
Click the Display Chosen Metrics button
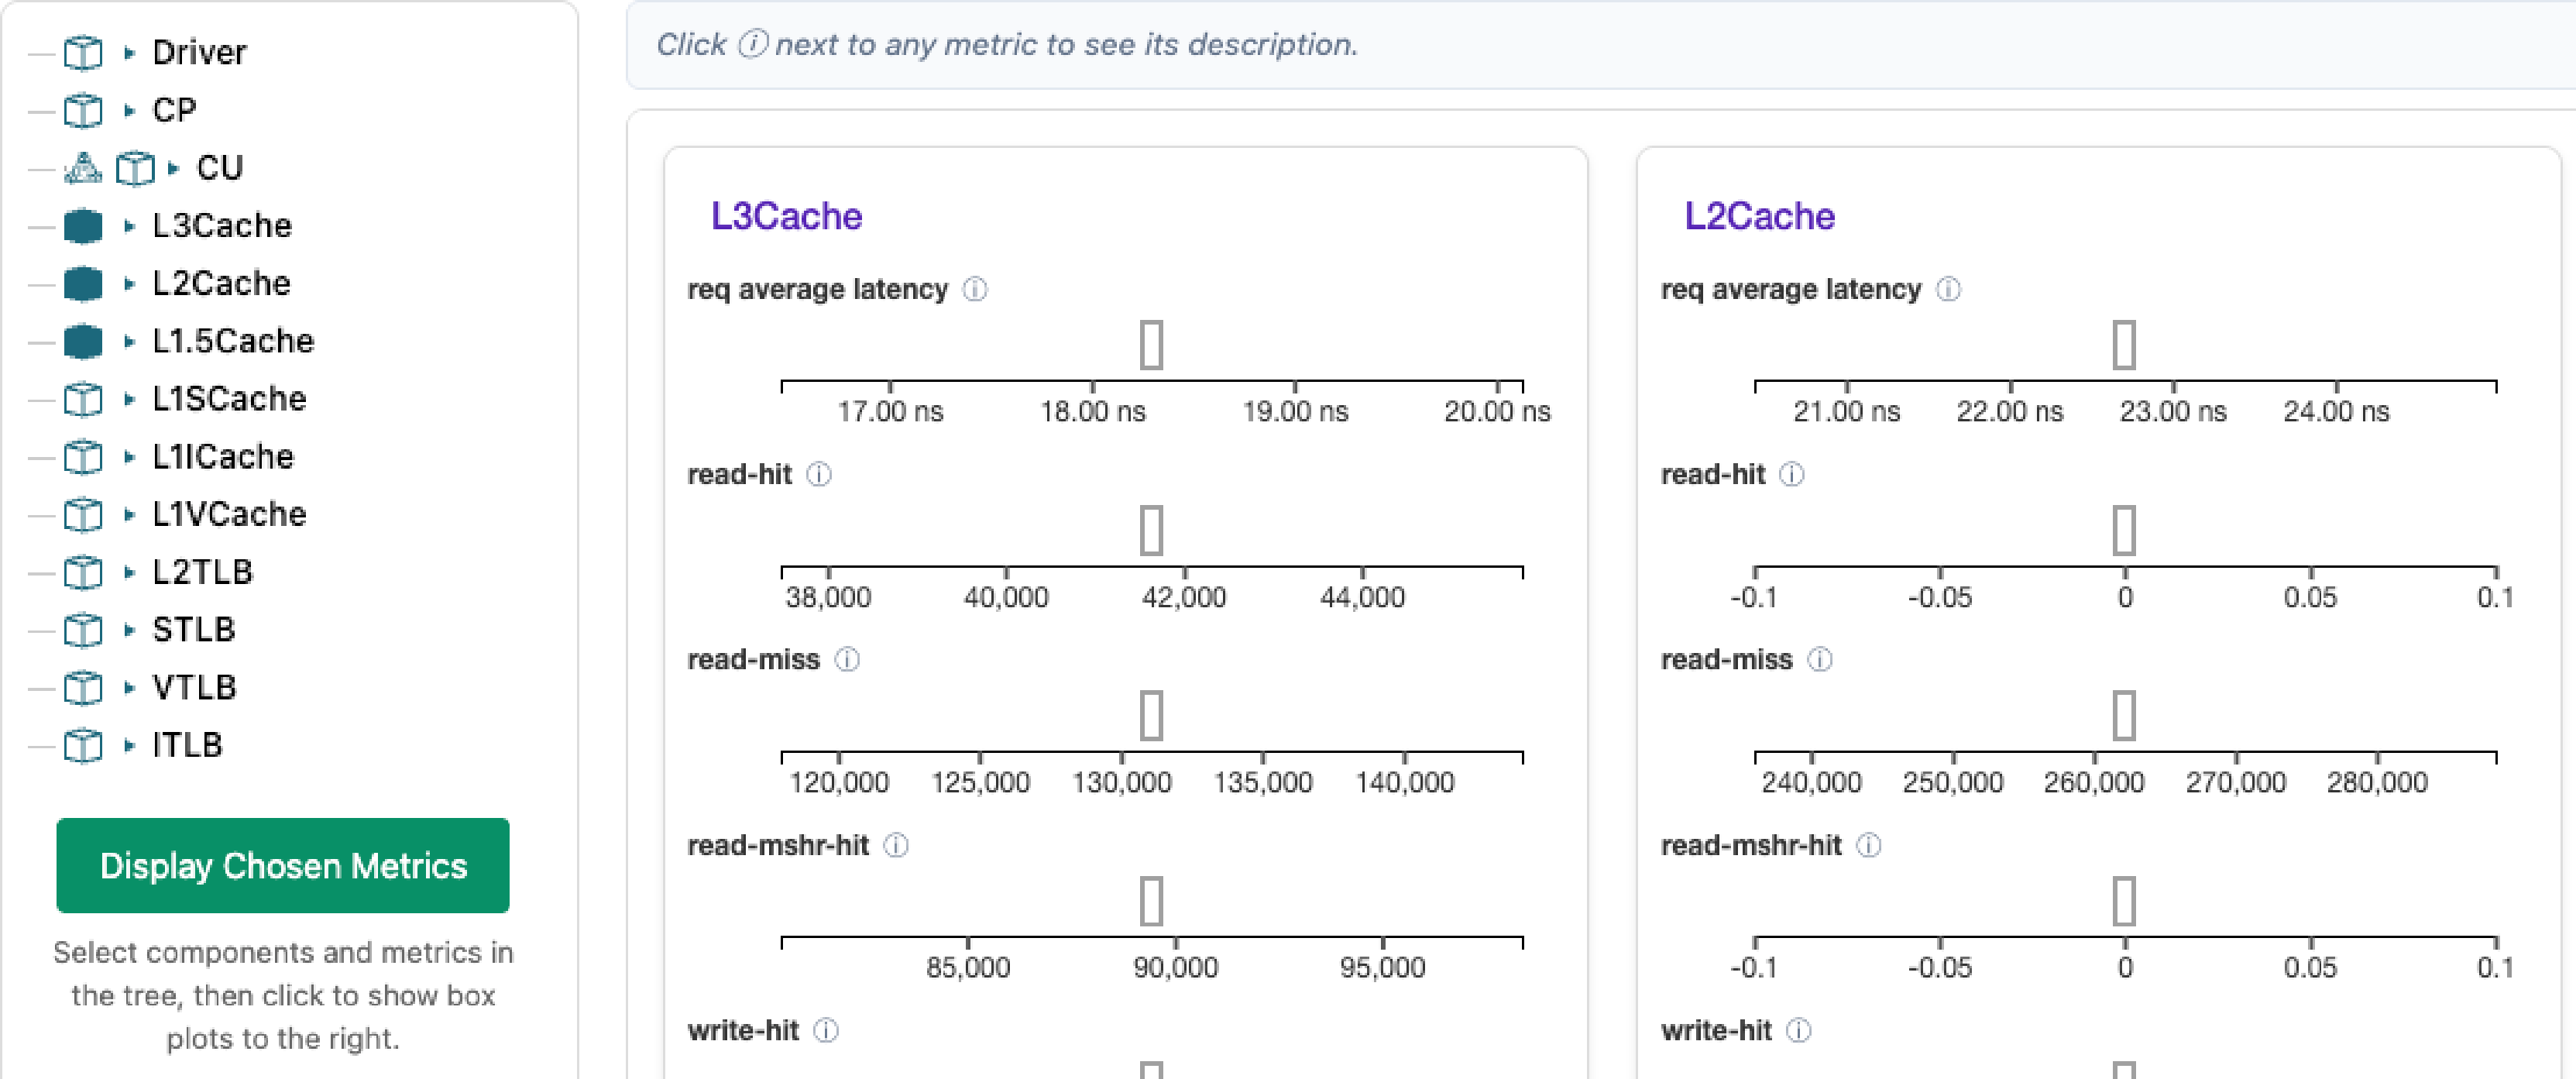(283, 865)
